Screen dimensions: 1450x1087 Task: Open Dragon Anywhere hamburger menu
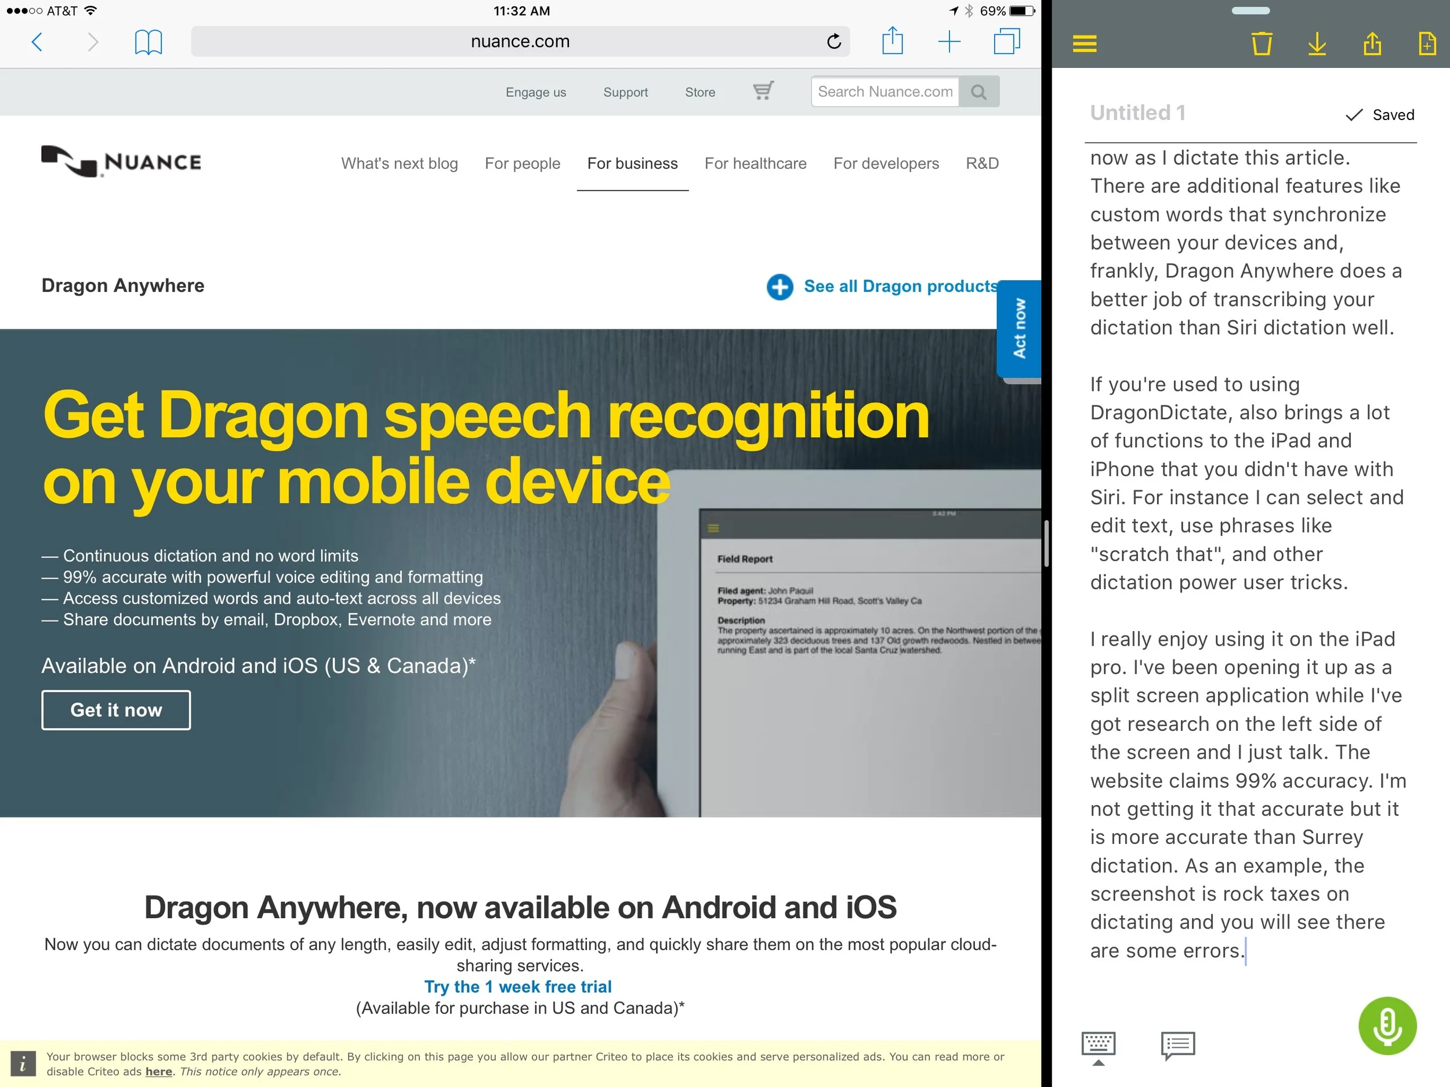tap(1084, 44)
